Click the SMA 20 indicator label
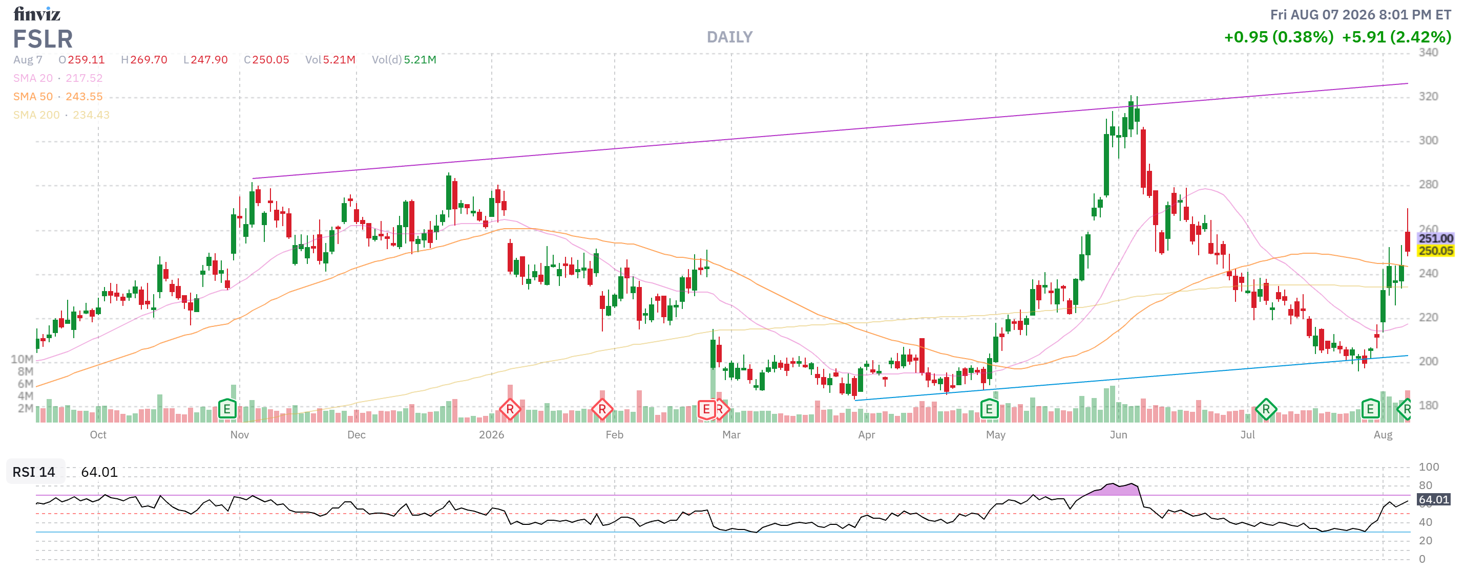The image size is (1465, 575). click(33, 78)
